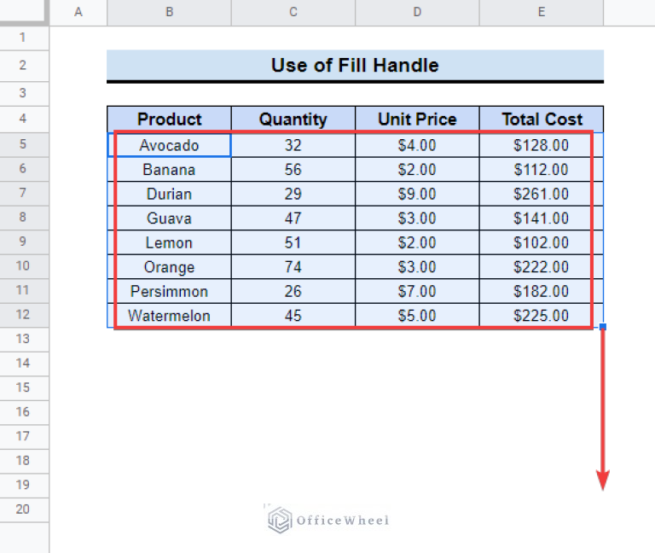Select row 20 header

[x=23, y=509]
